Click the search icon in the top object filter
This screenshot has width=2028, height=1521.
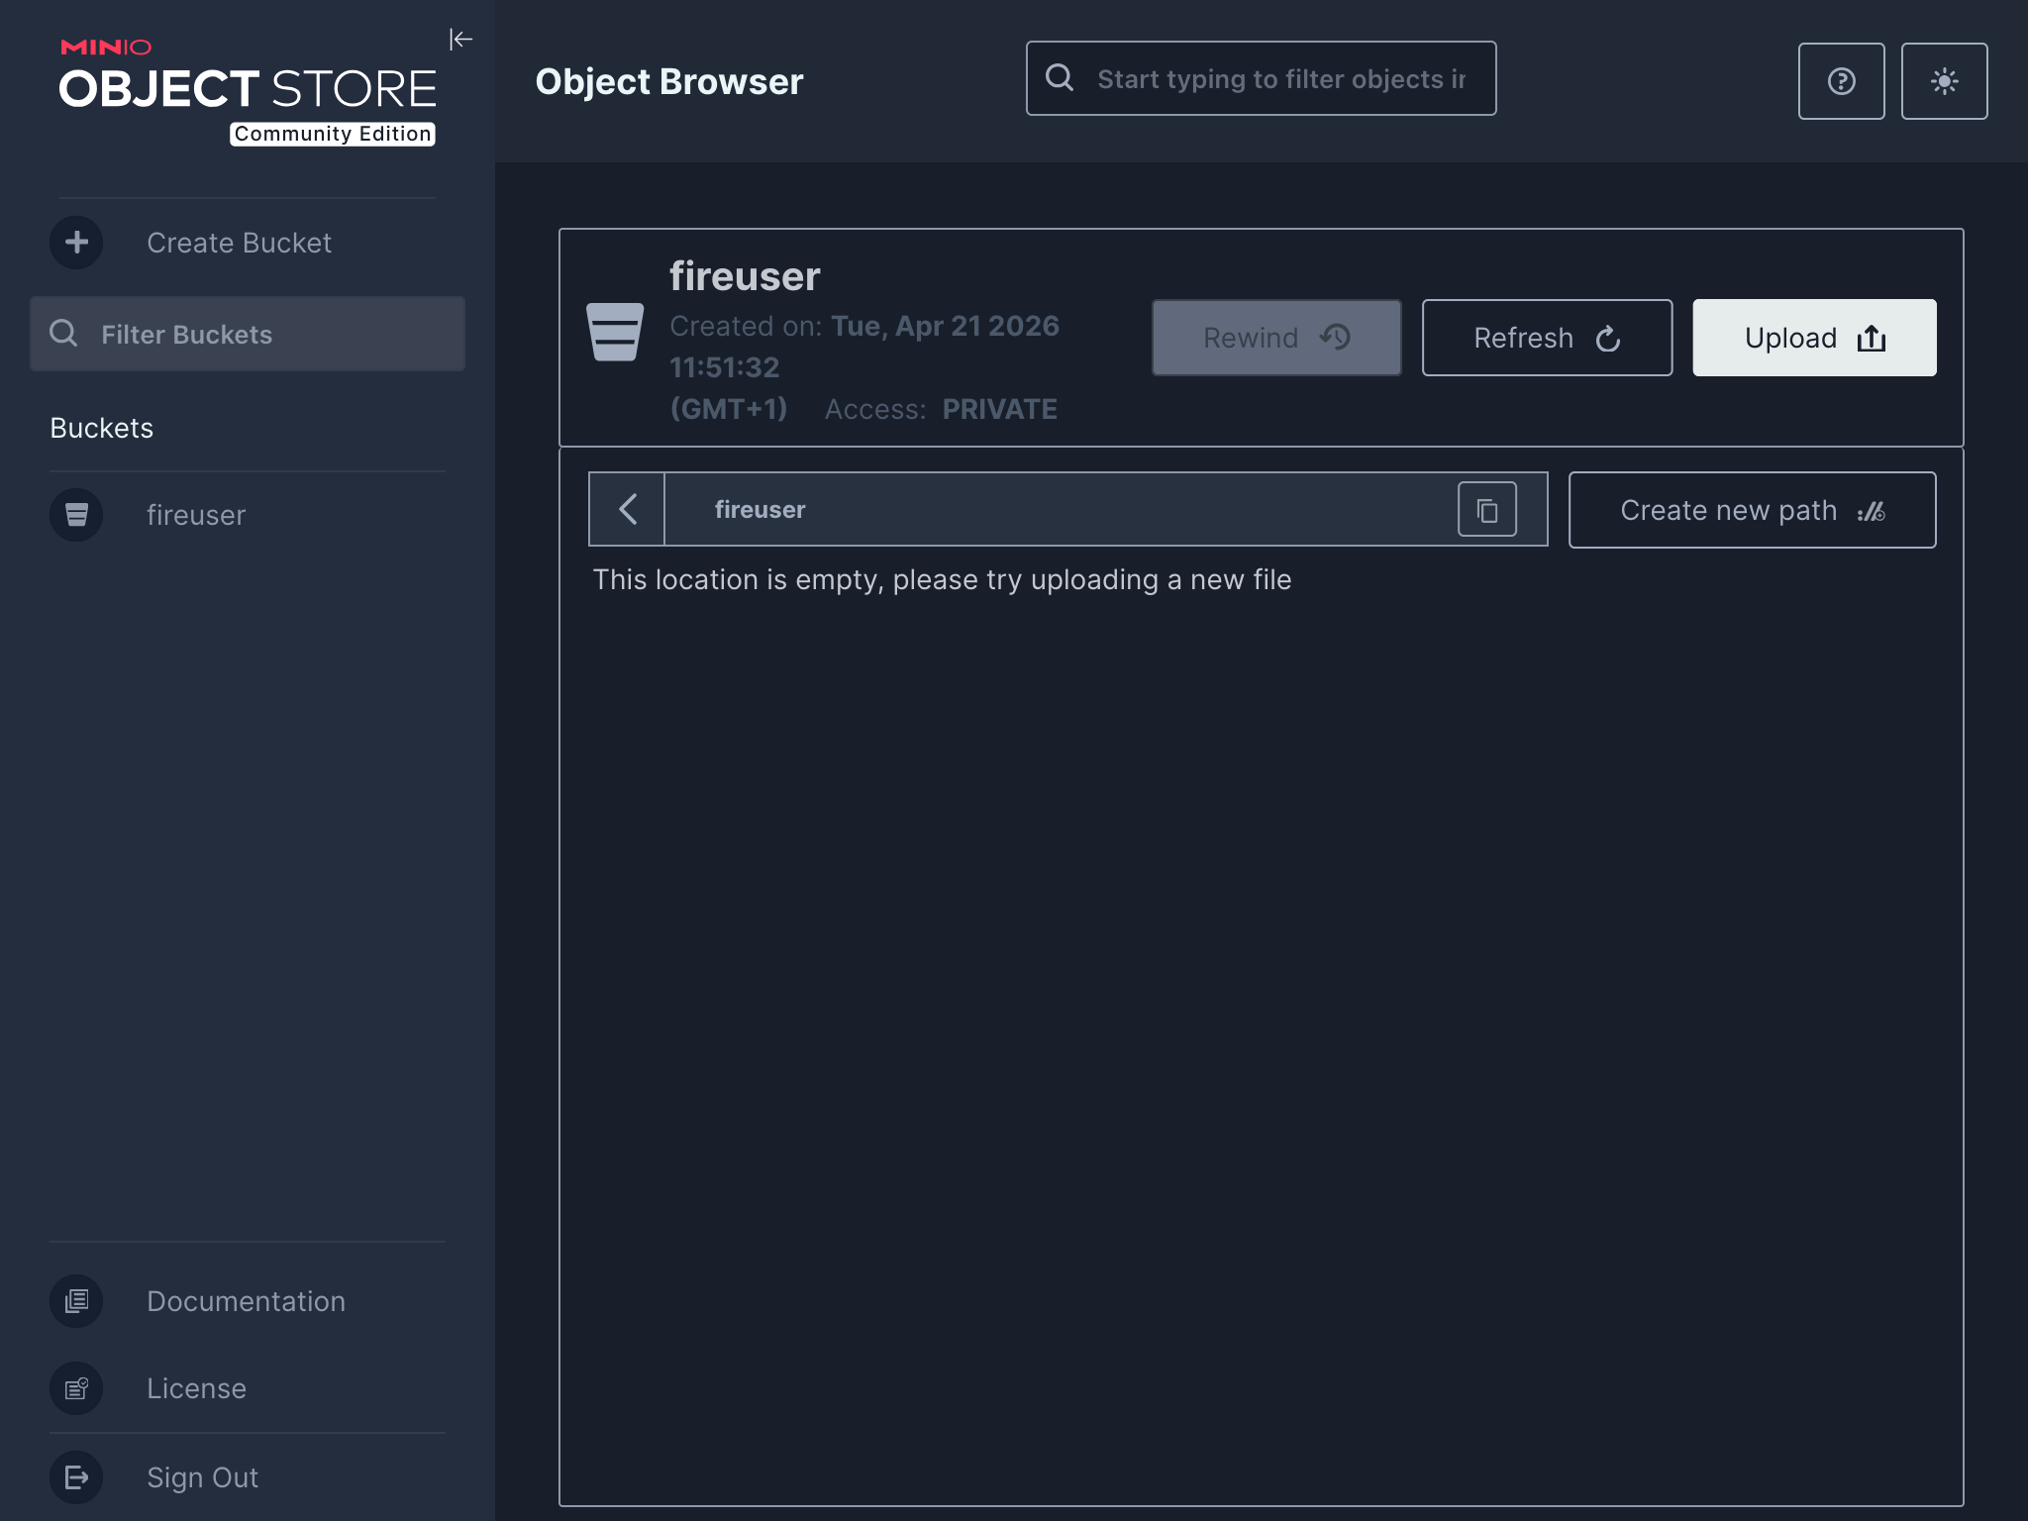(1060, 78)
